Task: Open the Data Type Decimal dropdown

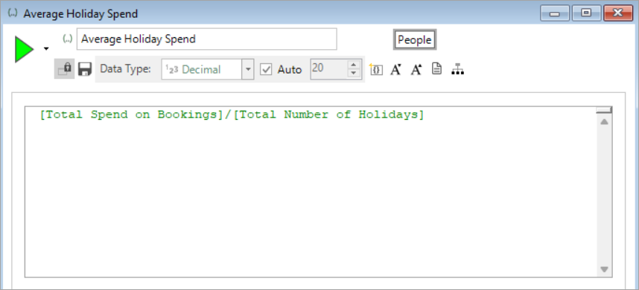Action: pos(247,69)
